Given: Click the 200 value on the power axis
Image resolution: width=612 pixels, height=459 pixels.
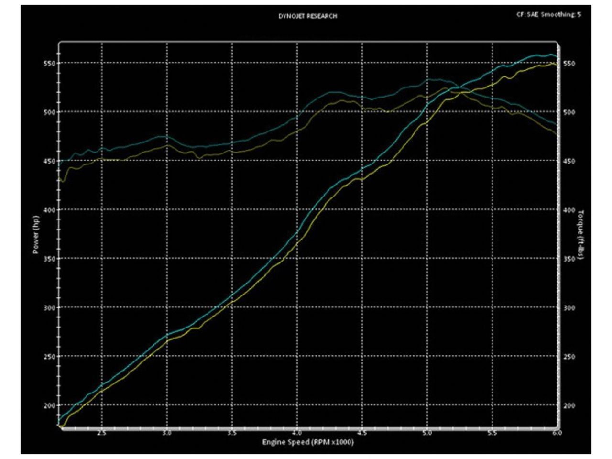Looking at the screenshot, I should (x=50, y=405).
